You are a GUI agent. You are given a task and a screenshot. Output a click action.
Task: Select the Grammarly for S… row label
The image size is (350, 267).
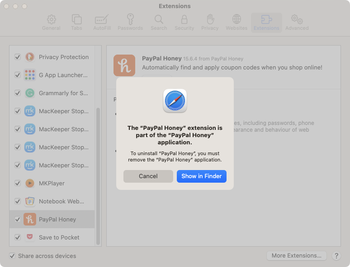tap(63, 93)
